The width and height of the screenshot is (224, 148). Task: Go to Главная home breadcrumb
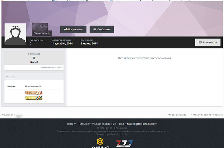point(7,115)
